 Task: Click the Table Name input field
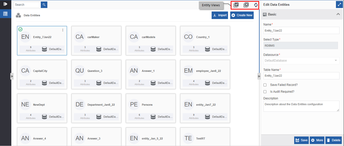pyautogui.click(x=301, y=76)
